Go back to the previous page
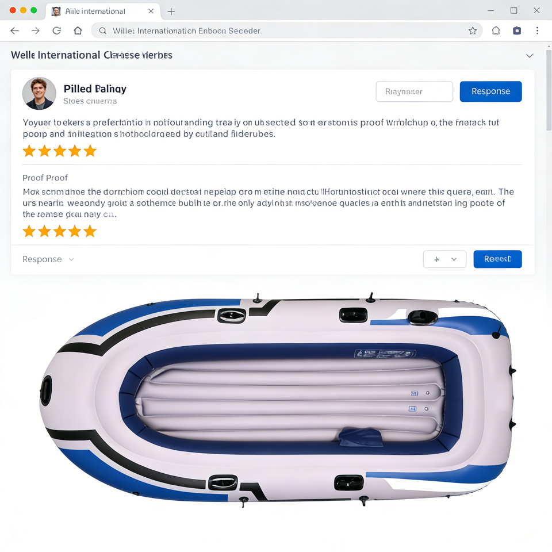Image resolution: width=552 pixels, height=552 pixels. [x=15, y=30]
